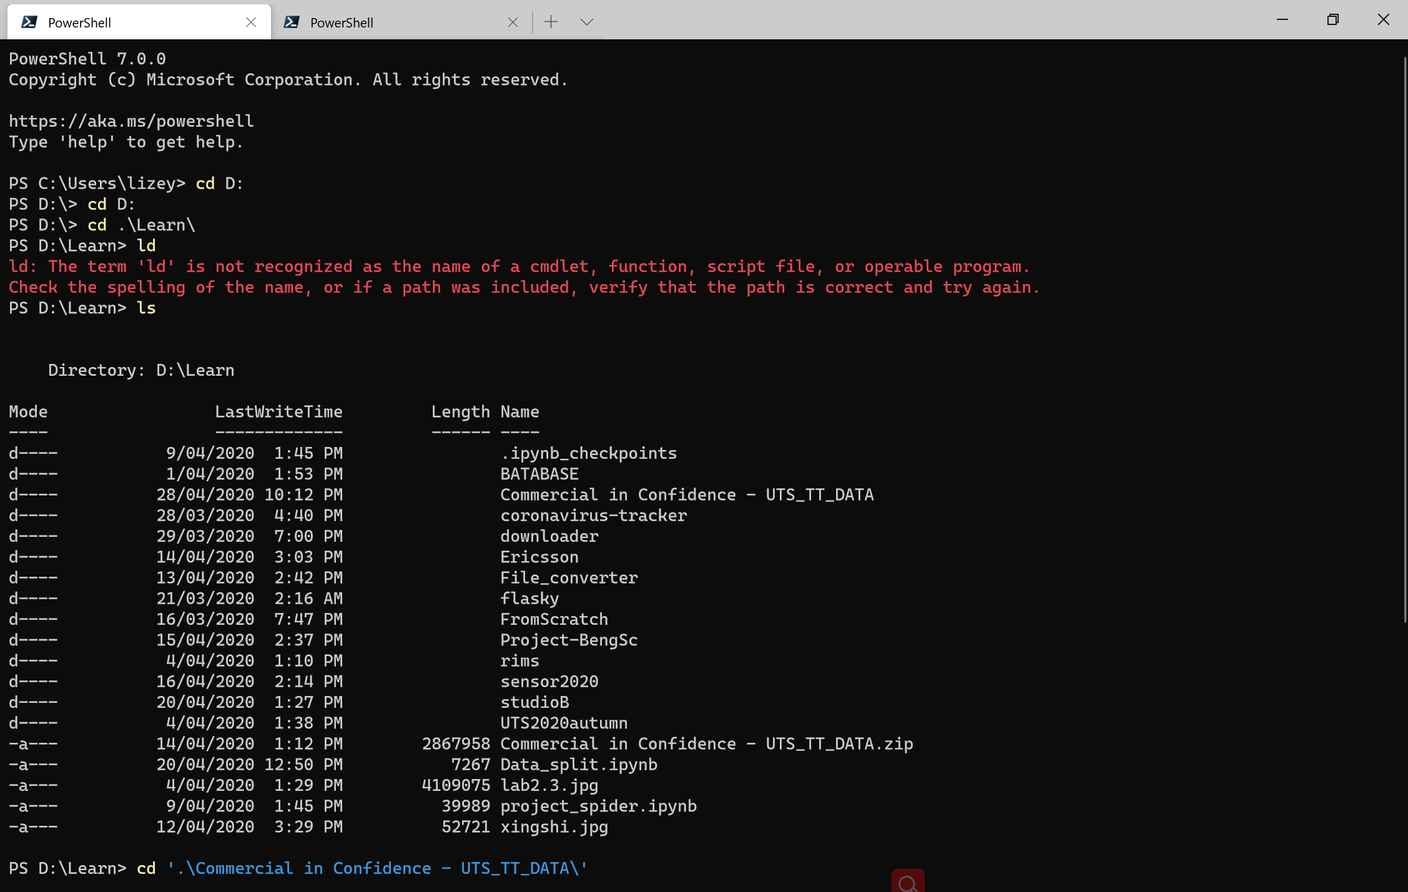Select the coronavirus-tracker folder entry

(x=593, y=515)
